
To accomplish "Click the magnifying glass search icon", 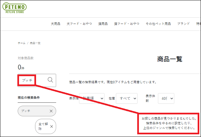I will tap(50, 80).
